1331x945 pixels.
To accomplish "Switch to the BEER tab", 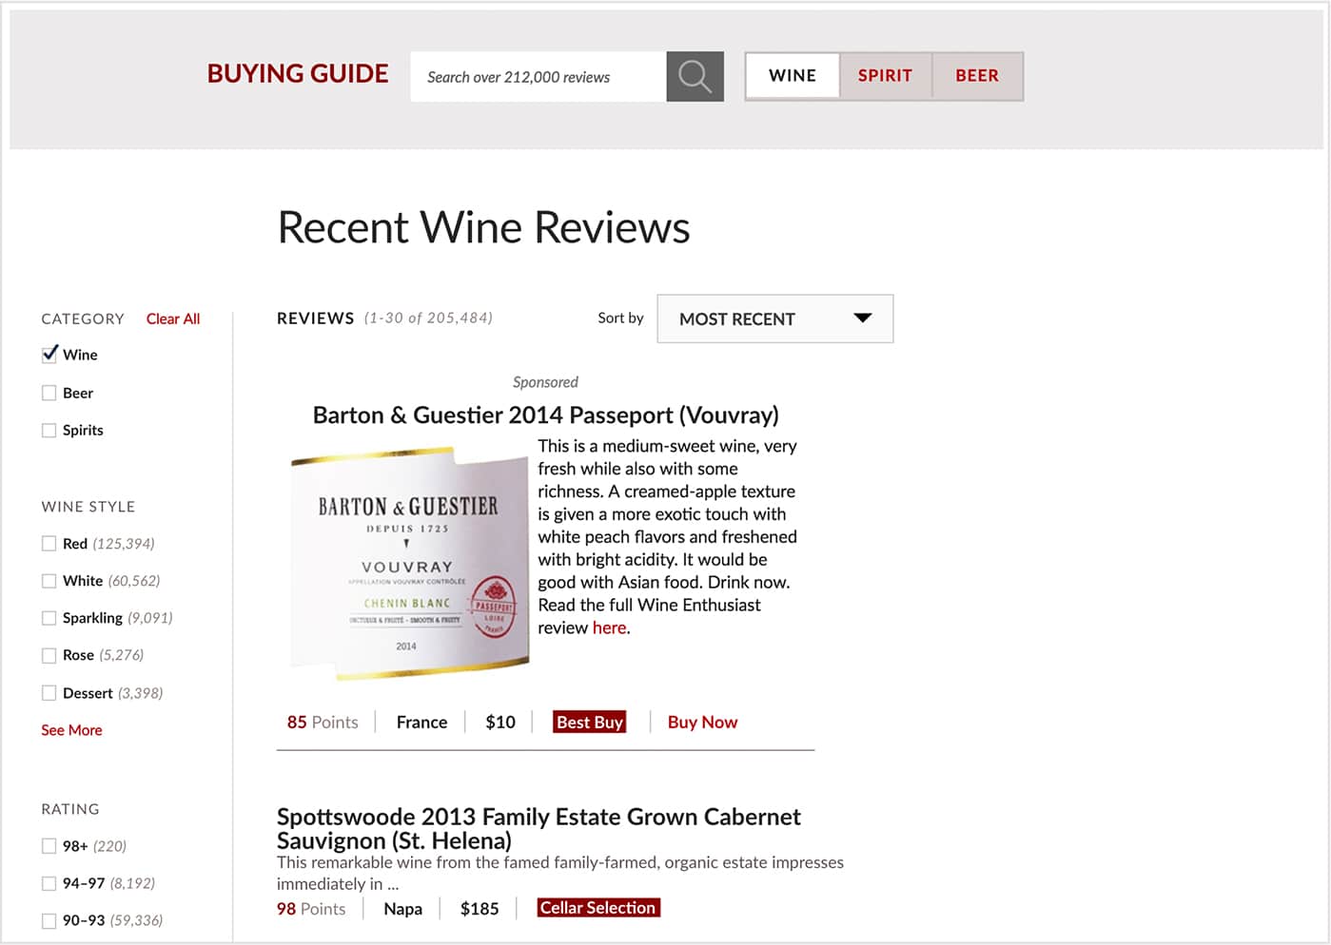I will click(977, 76).
